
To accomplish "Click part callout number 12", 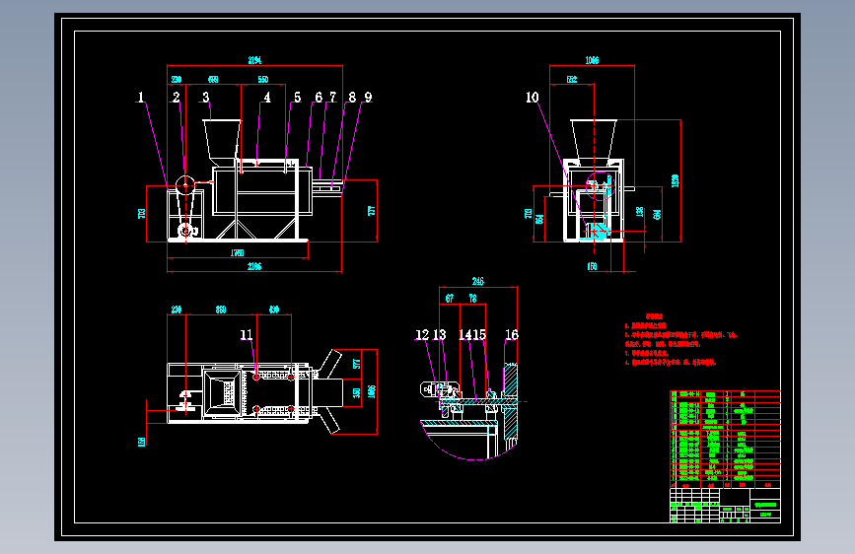I will pos(422,335).
